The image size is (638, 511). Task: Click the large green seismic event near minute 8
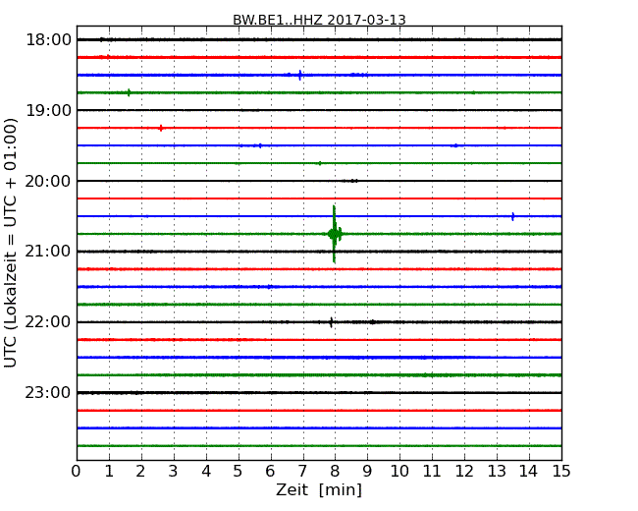point(335,234)
